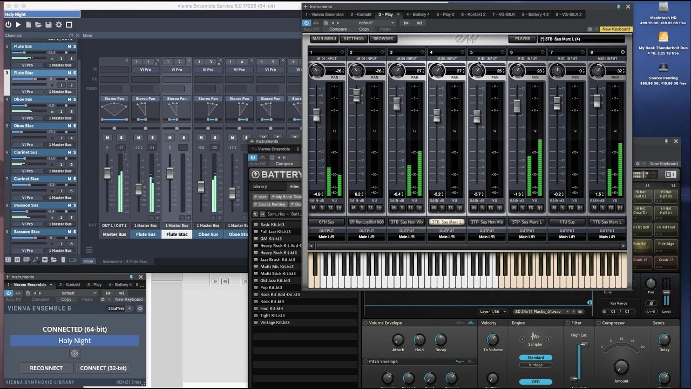Toggle the Volume Envelope enable button in Battery
691x389 pixels.
pyautogui.click(x=365, y=323)
